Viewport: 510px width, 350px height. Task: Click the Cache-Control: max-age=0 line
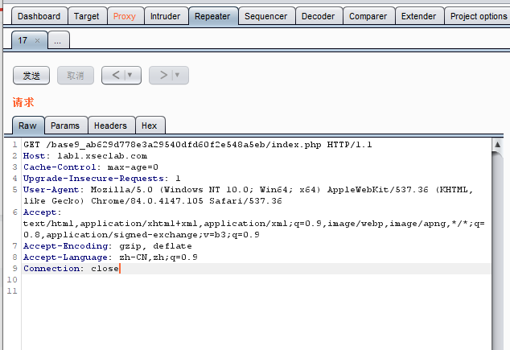[x=90, y=167]
